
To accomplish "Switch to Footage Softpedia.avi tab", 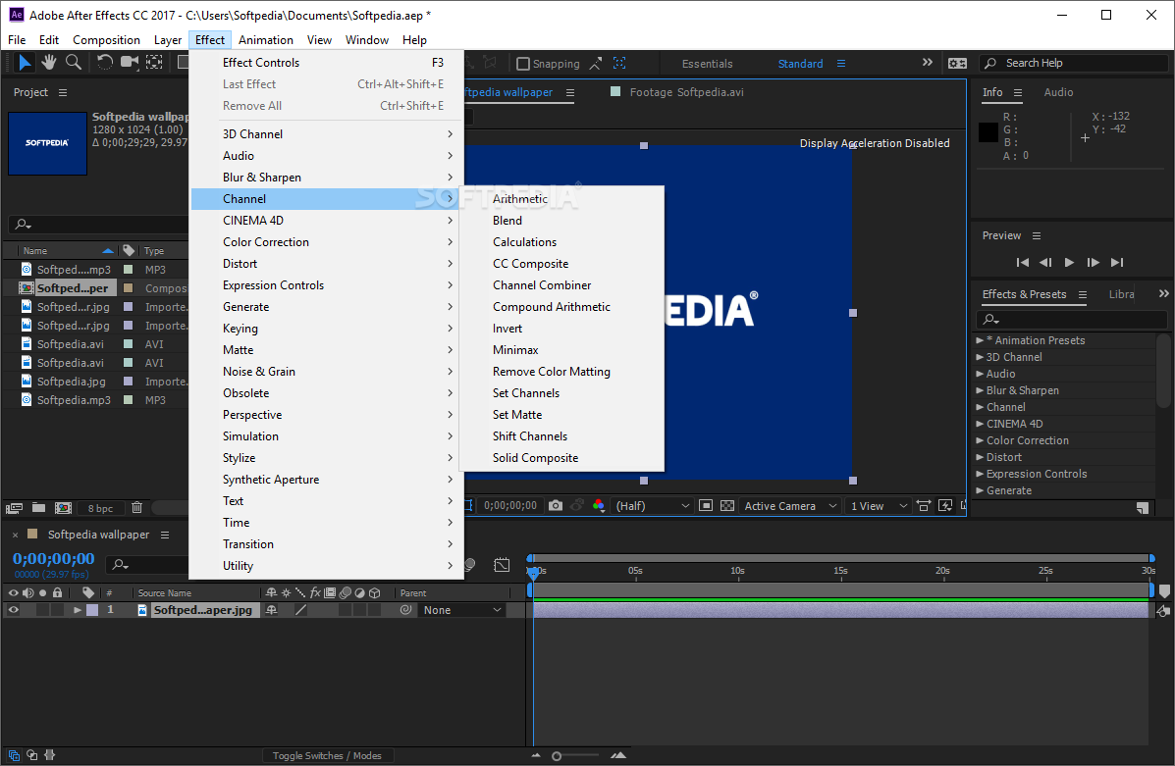I will click(x=686, y=93).
